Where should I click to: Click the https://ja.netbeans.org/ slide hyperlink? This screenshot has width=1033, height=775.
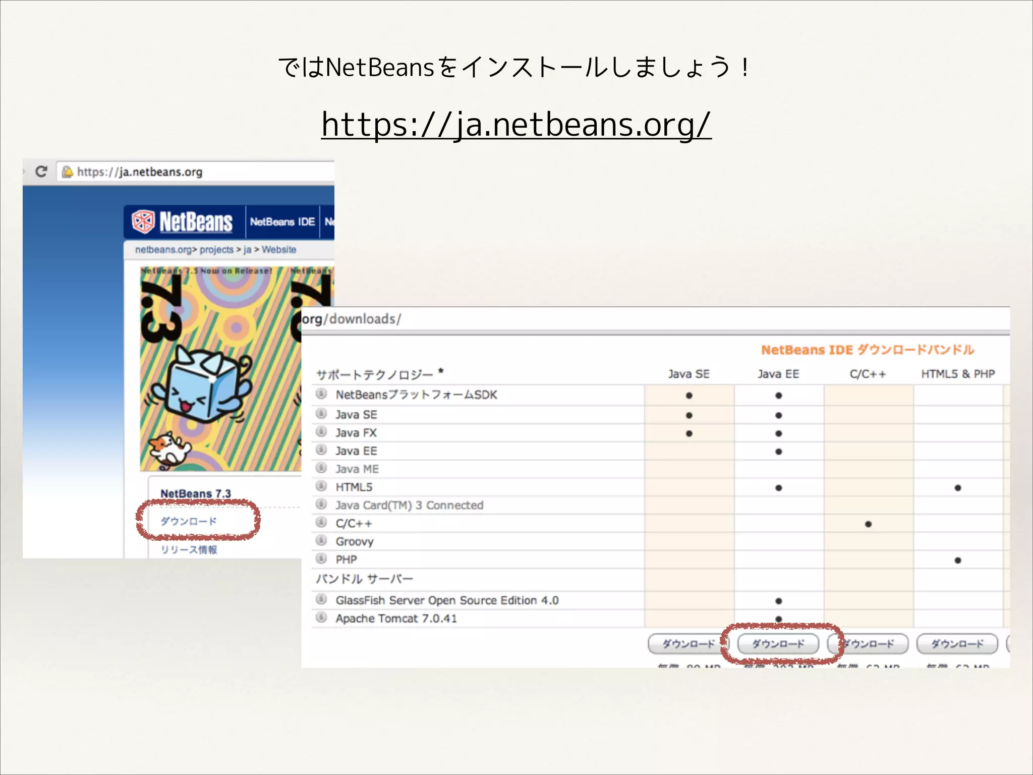click(x=516, y=124)
